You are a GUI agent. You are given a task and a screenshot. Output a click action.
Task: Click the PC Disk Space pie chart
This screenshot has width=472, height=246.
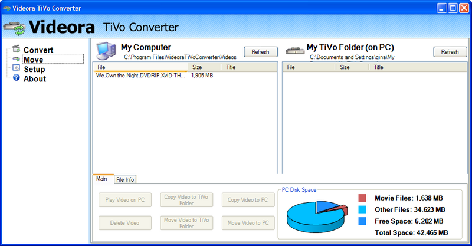[317, 216]
